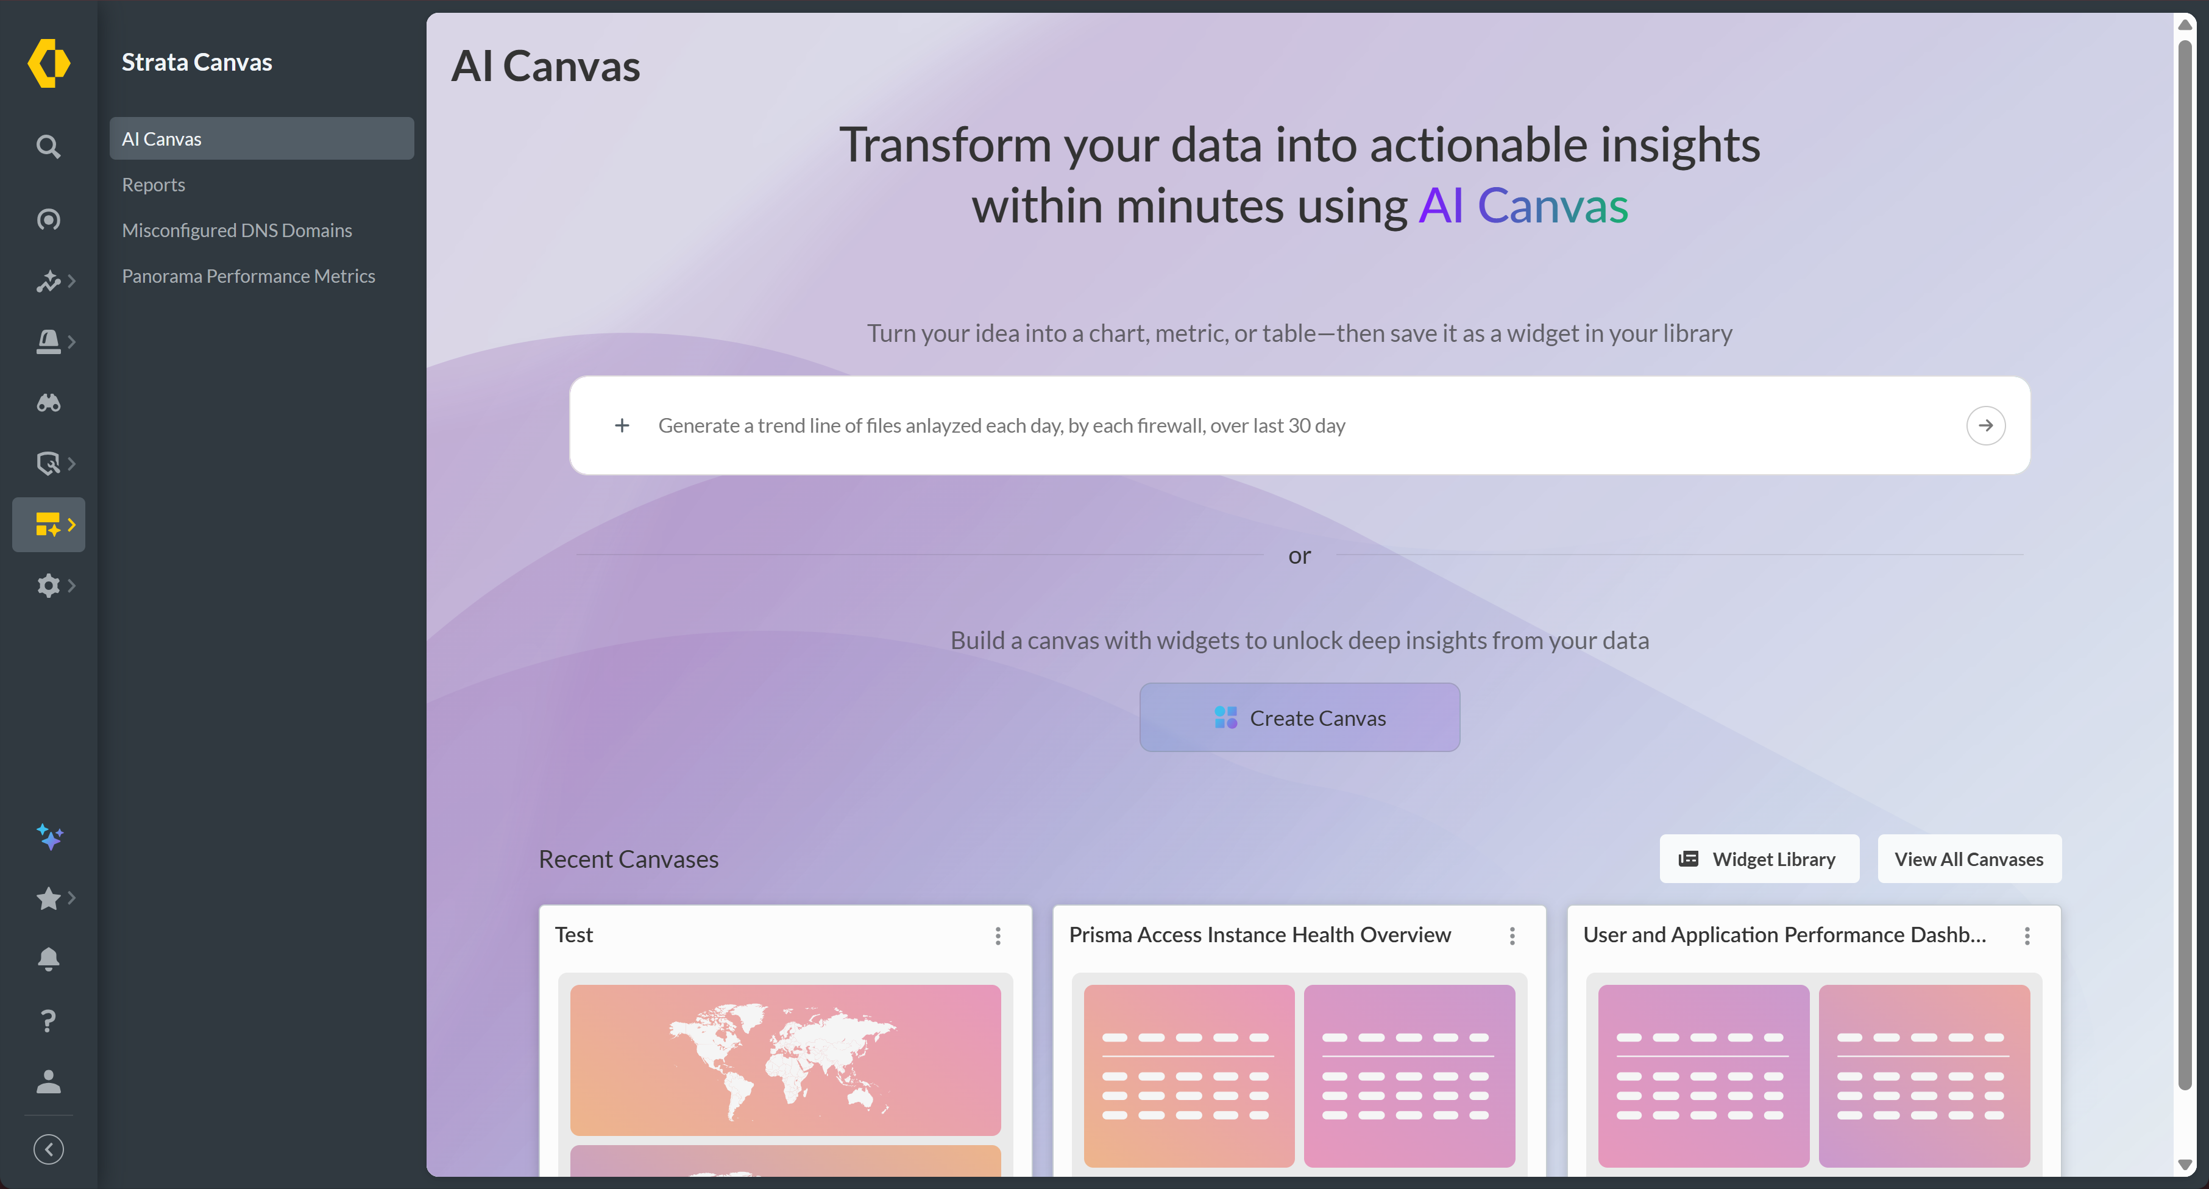
Task: Collapse sidebar with the left arrow circle
Action: [x=48, y=1149]
